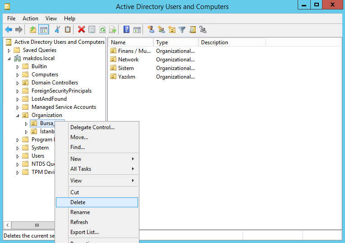Image resolution: width=345 pixels, height=243 pixels.
Task: Select Find... from context menu
Action: pyautogui.click(x=97, y=147)
